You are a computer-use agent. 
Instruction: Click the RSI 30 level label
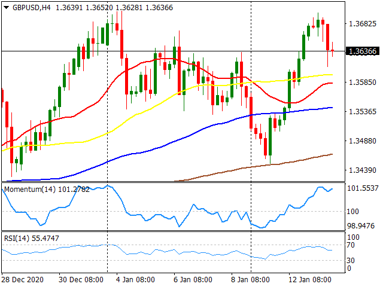tap(351, 261)
